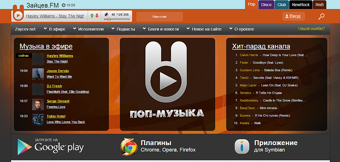Screen dimensions: 340x162
Task: Open the Fearing Love song link
Action: [56, 107]
